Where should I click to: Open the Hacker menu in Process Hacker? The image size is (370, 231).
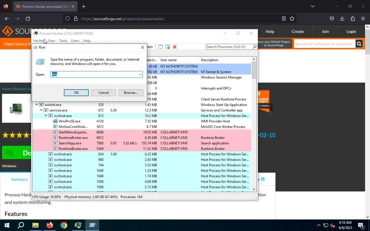click(x=39, y=41)
